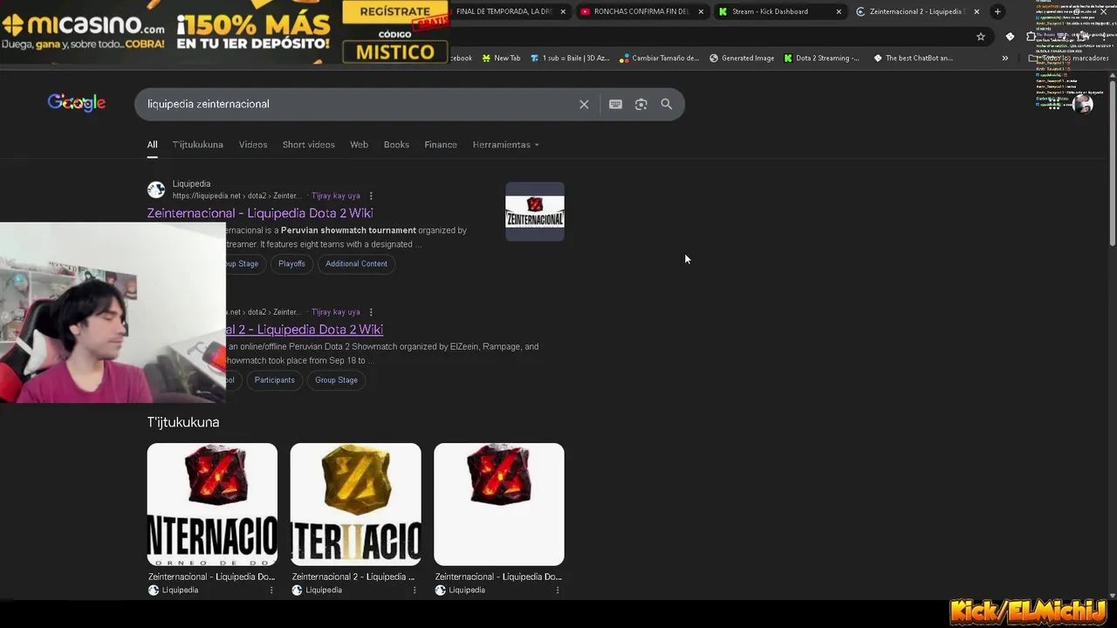
Task: Close the RONCHAS CONFIRMA YouTube tab
Action: pos(701,11)
